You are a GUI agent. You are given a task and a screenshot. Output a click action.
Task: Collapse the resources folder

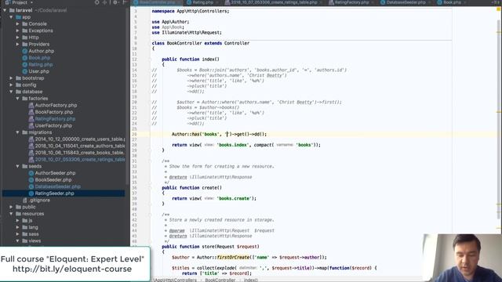11,214
